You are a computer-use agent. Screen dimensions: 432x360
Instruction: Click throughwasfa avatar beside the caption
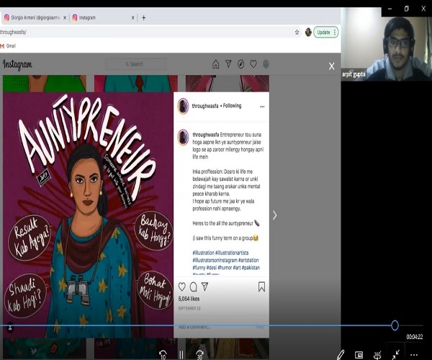tap(183, 138)
